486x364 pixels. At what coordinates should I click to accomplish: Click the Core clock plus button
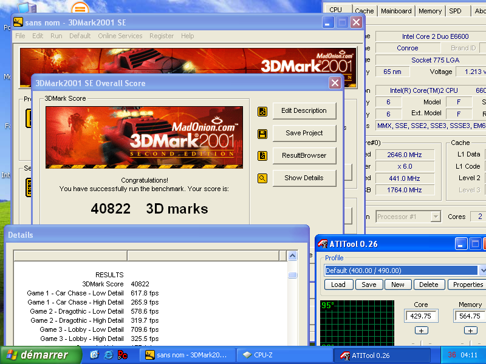point(421,331)
